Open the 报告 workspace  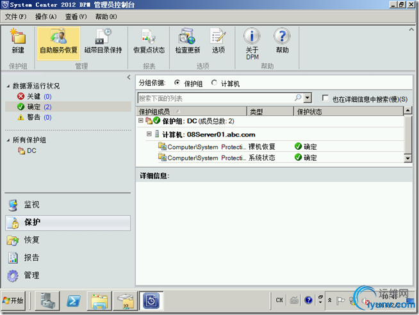[x=68, y=257]
